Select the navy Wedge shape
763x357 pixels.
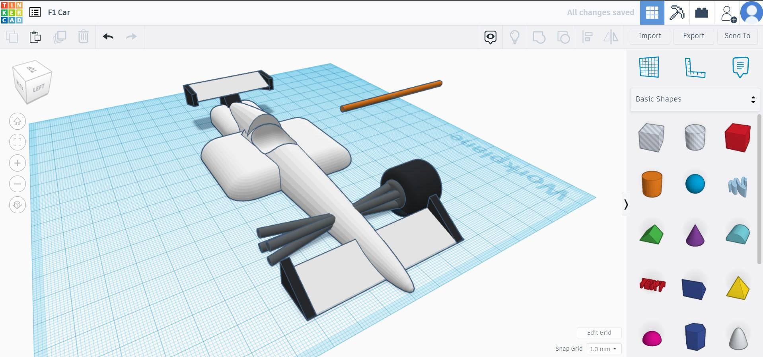coord(694,289)
